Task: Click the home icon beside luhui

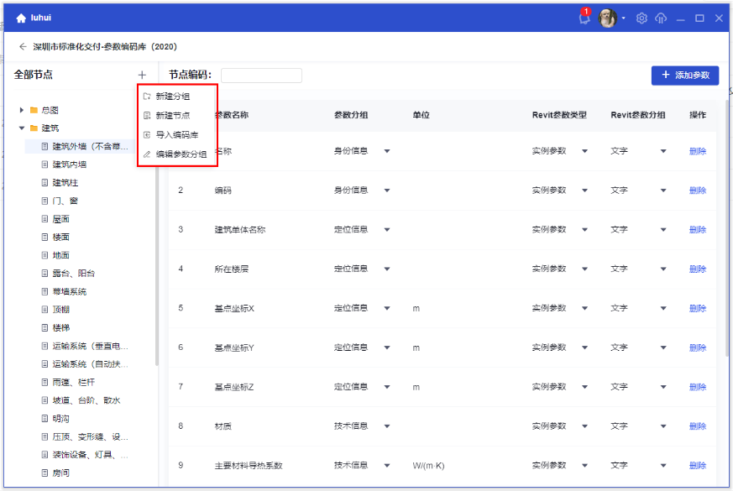Action: point(21,18)
